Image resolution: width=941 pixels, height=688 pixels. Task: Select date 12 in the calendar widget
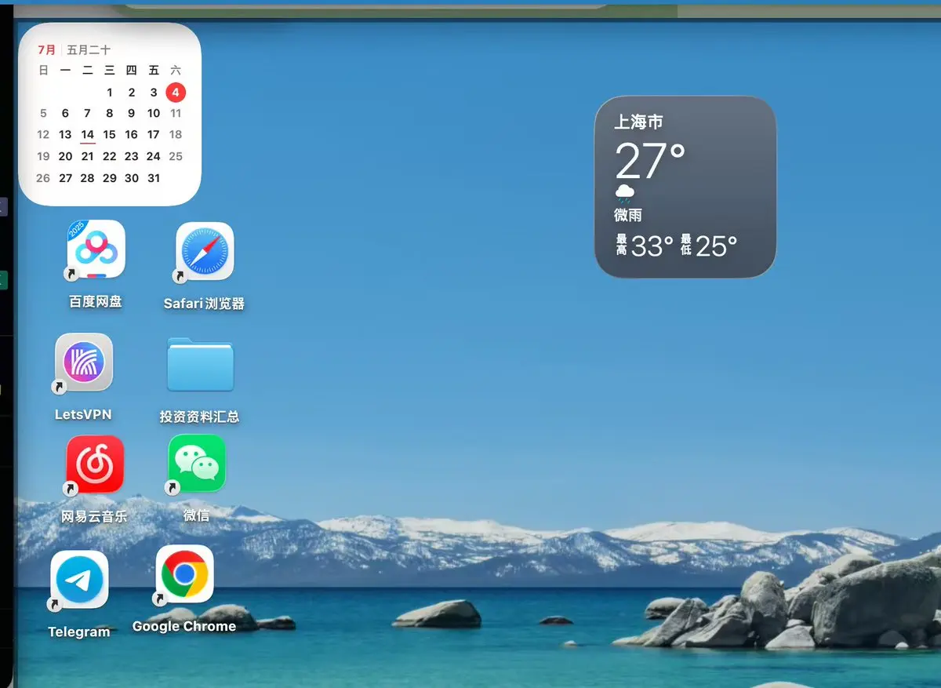point(43,135)
